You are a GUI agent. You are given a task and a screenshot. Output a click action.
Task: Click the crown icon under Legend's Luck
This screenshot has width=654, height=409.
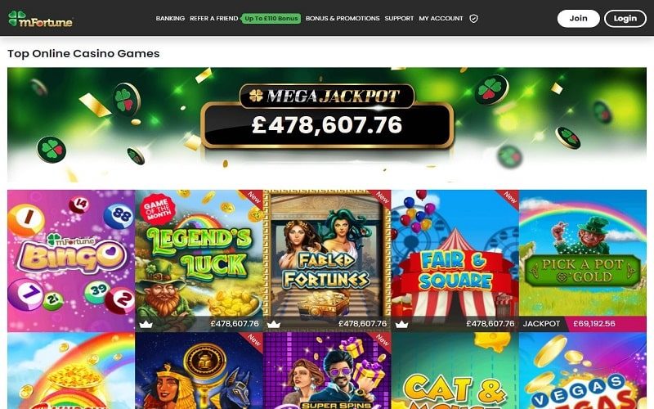pyautogui.click(x=146, y=324)
